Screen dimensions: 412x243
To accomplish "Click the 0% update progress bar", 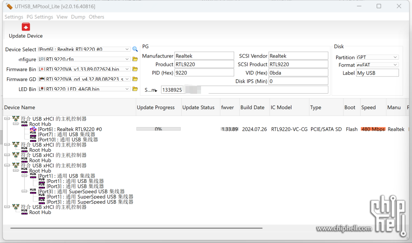I will tap(158, 129).
